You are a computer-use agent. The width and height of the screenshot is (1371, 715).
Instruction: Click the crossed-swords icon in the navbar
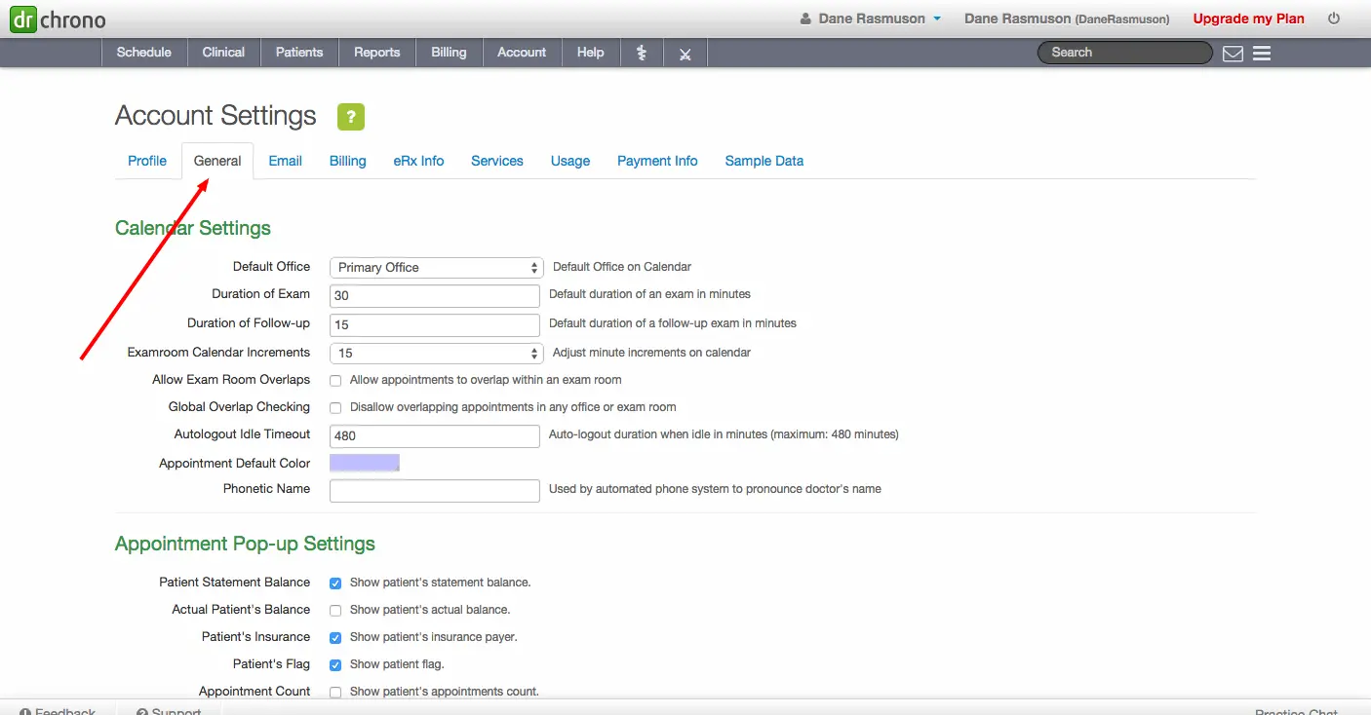coord(685,53)
